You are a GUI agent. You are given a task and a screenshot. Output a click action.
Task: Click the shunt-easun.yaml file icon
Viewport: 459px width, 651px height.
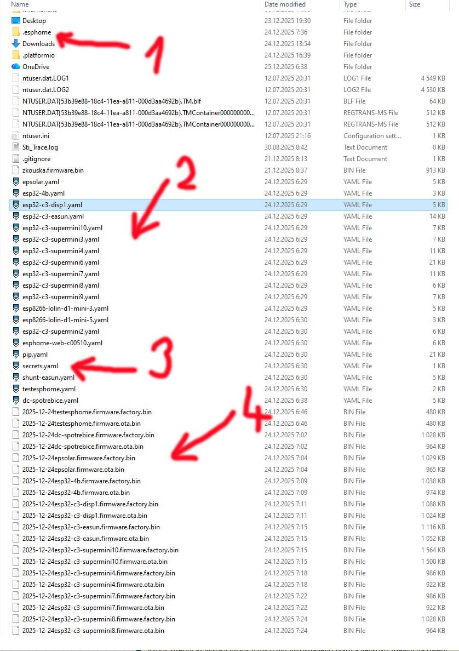(x=16, y=378)
